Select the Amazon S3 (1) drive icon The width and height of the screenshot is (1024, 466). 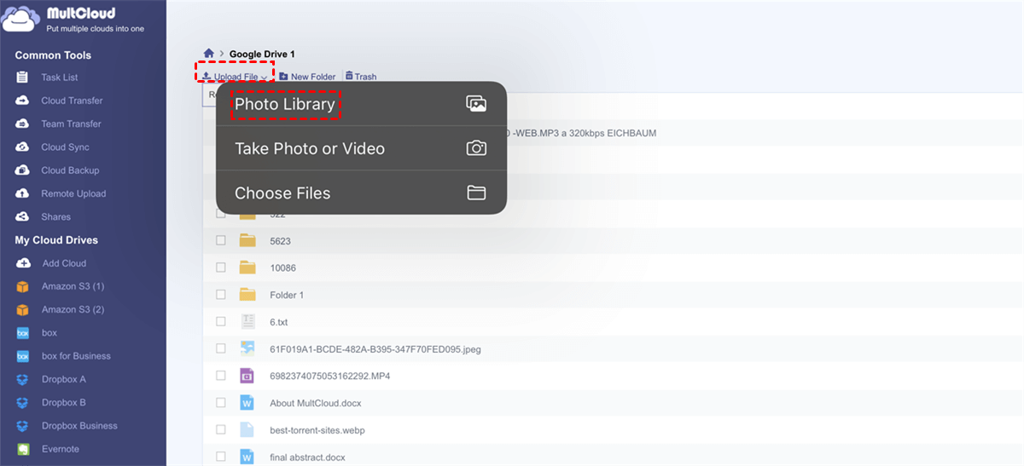coord(24,286)
